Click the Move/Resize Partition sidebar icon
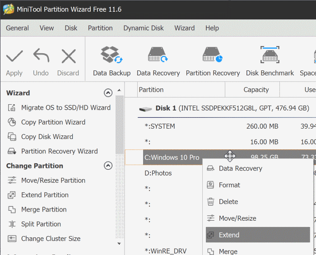316x255 pixels. coord(12,180)
